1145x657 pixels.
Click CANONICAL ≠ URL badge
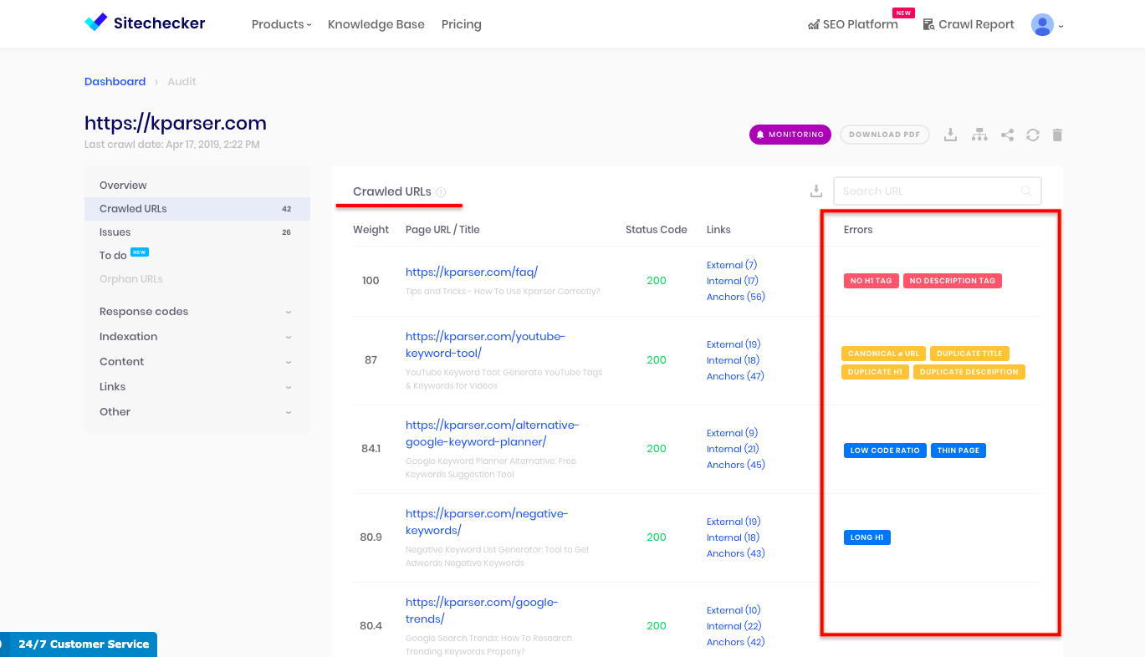883,354
